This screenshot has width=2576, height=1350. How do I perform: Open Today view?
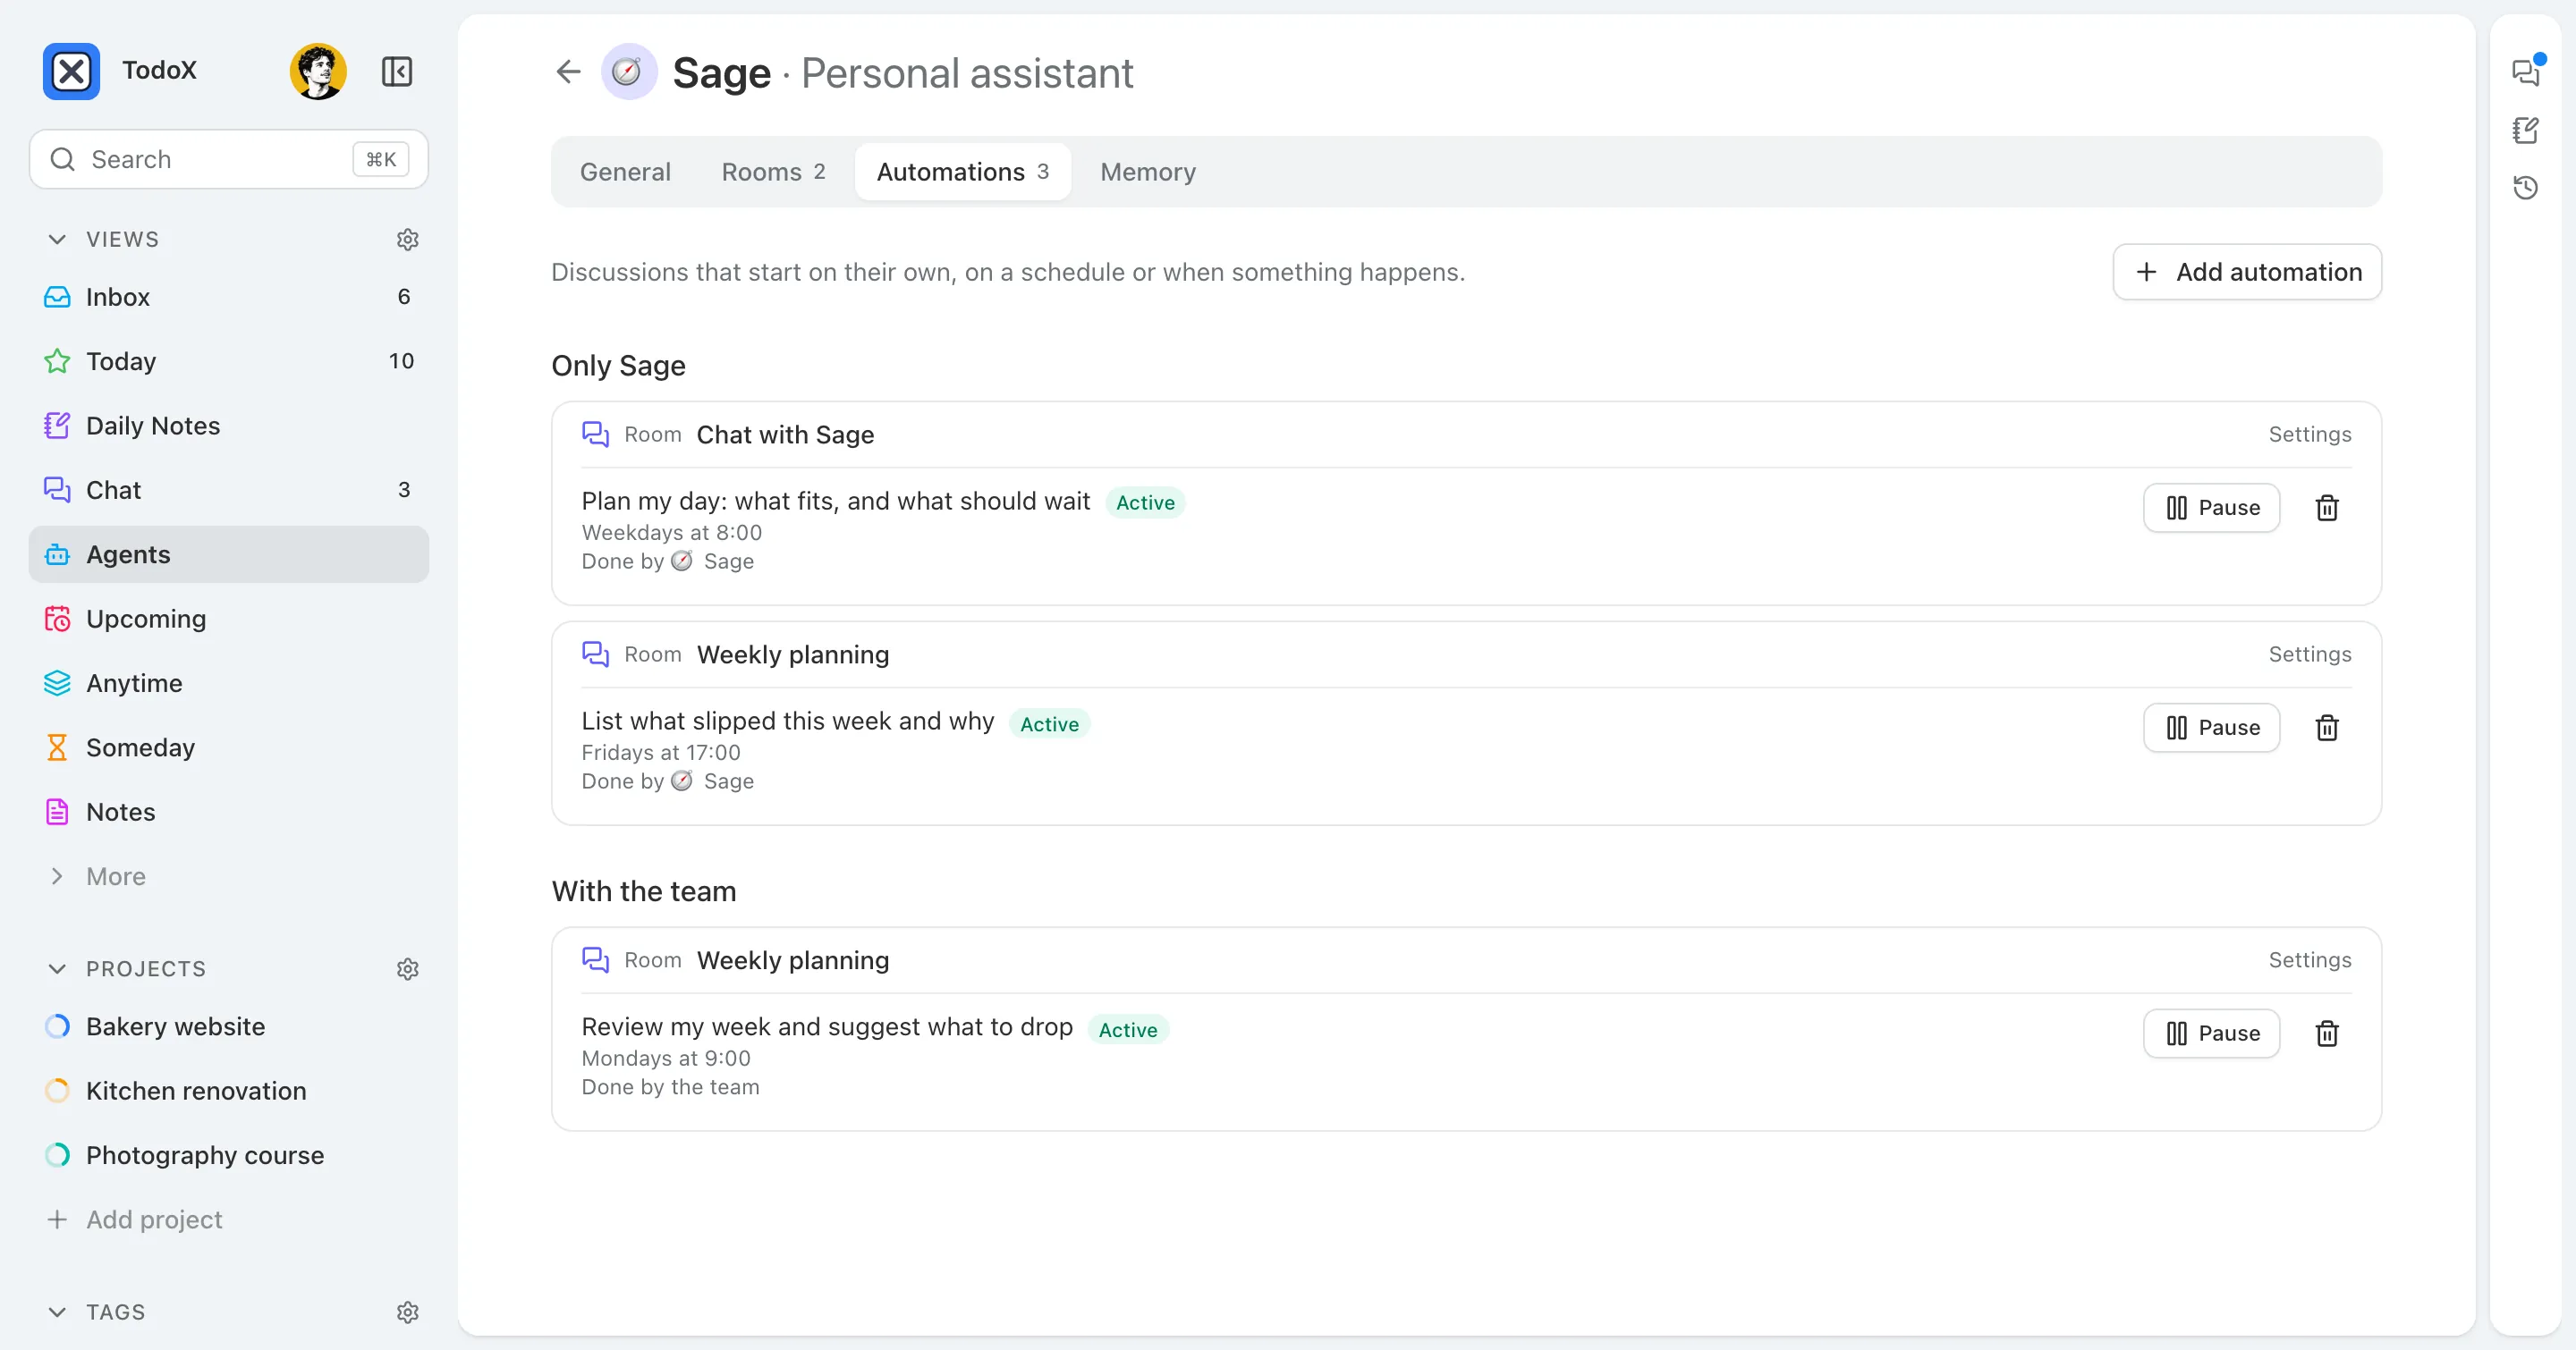pyautogui.click(x=229, y=362)
